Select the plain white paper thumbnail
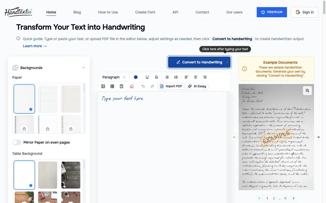This screenshot has width=326, height=203. (x=24, y=99)
